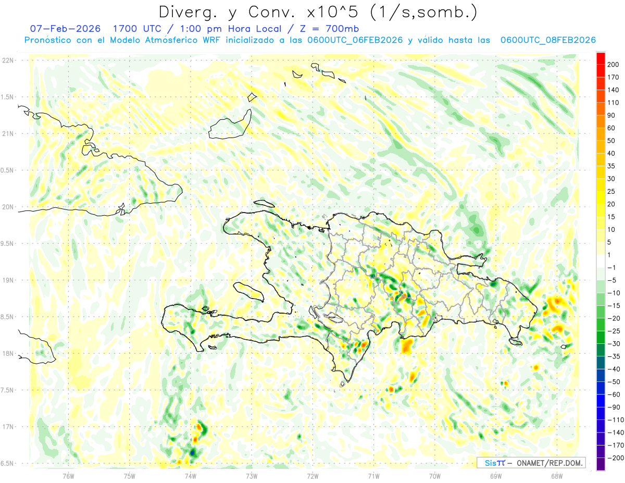Click the "-200" colorbar label

[616, 458]
